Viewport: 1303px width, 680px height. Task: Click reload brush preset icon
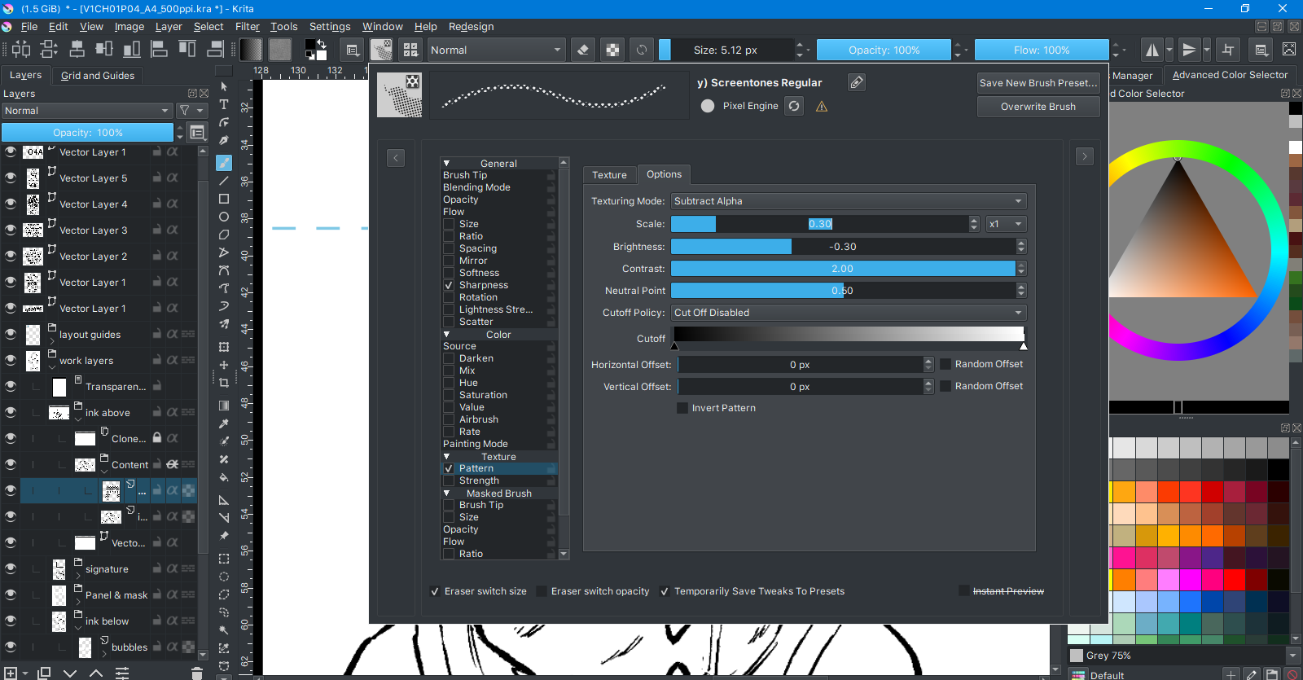[794, 106]
